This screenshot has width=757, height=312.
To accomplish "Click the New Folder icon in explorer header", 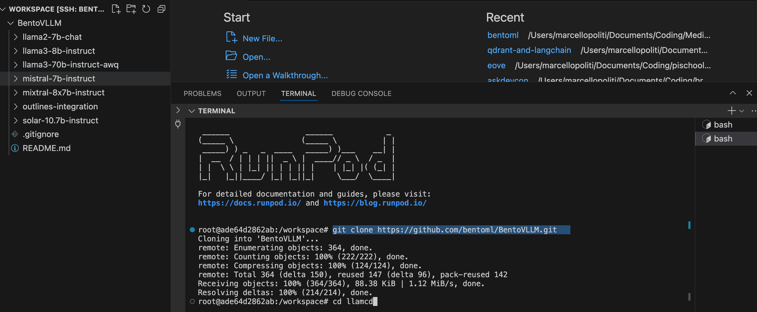I will 131,9.
